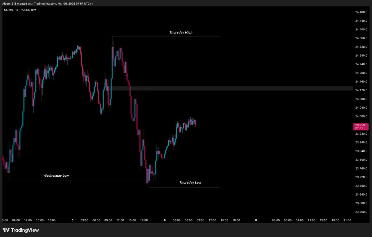
Task: Click the 21:00 time axis label
Action: coord(348,220)
